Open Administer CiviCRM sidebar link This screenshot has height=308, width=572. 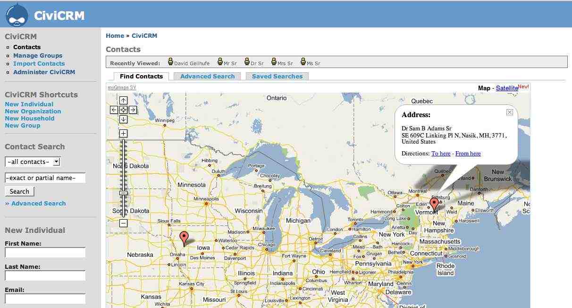point(44,72)
